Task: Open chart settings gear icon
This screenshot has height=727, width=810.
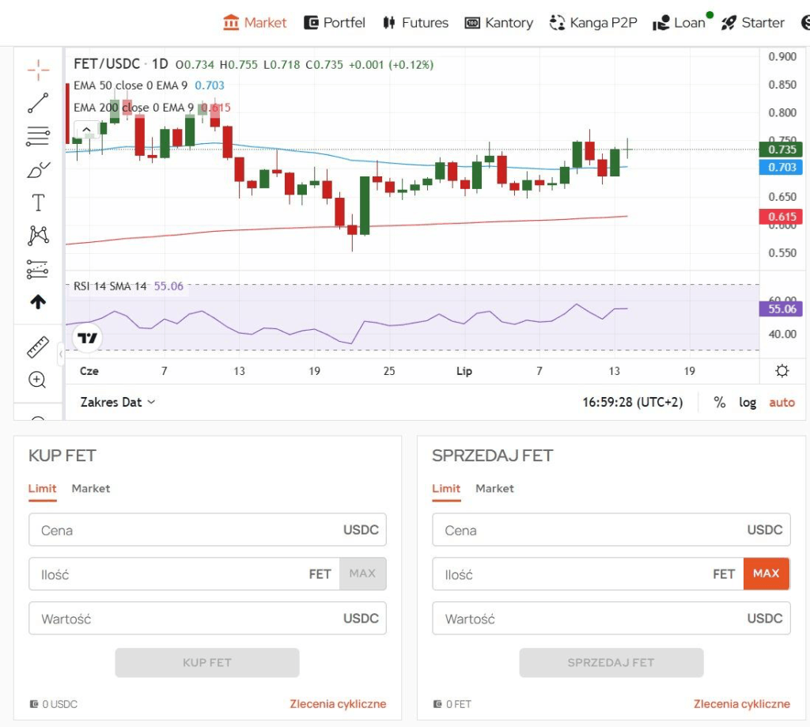Action: click(782, 371)
